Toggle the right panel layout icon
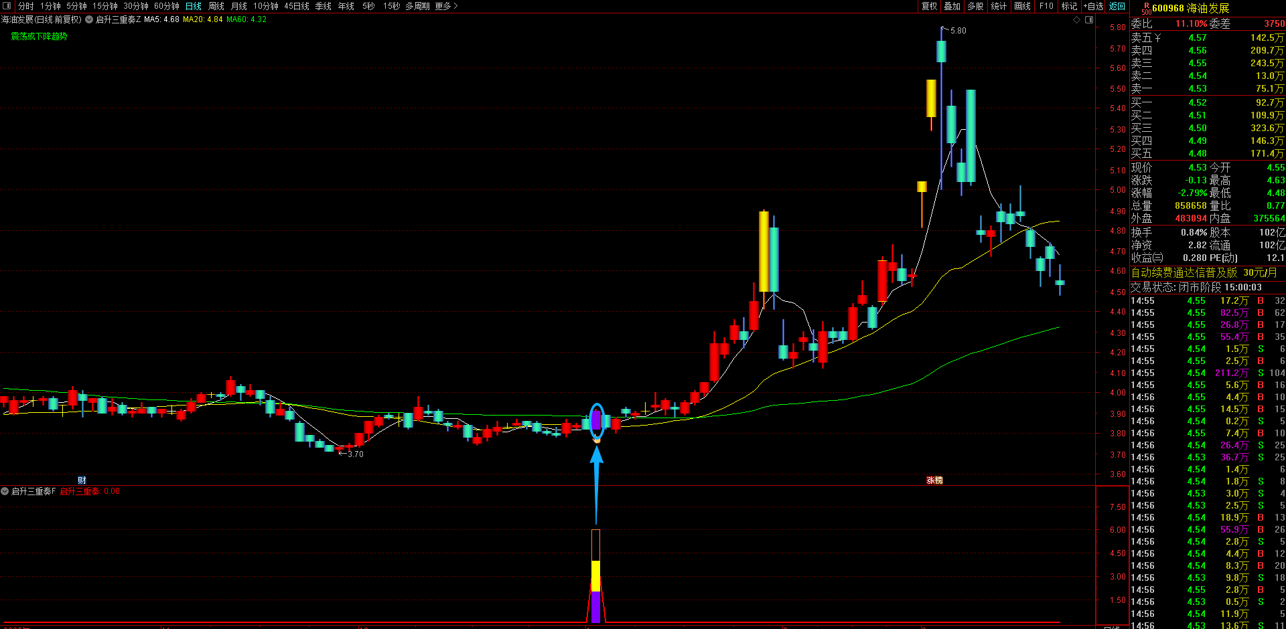The width and height of the screenshot is (1286, 629). coord(1089,20)
